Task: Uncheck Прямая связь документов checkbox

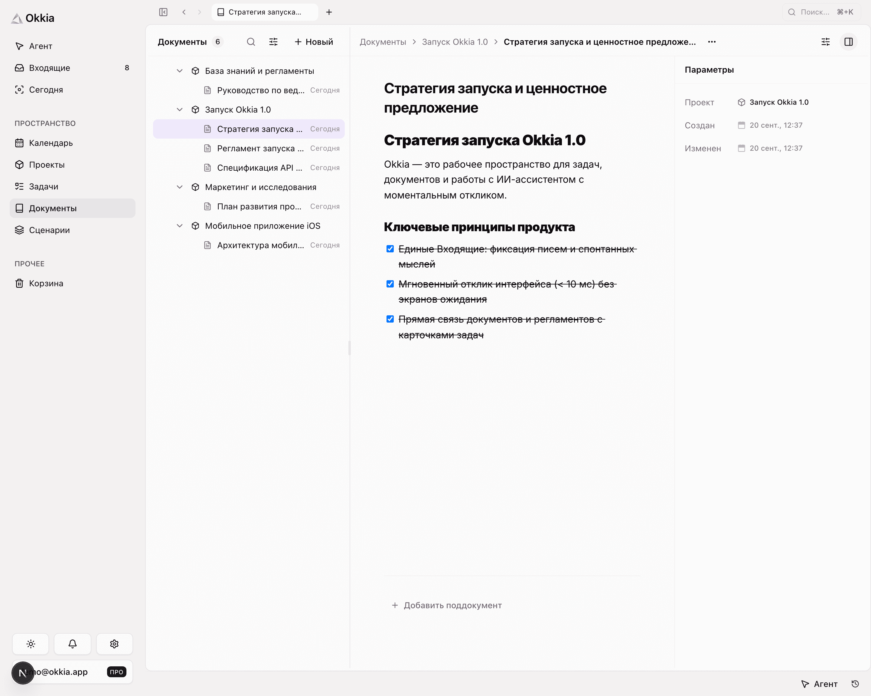Action: pos(390,319)
